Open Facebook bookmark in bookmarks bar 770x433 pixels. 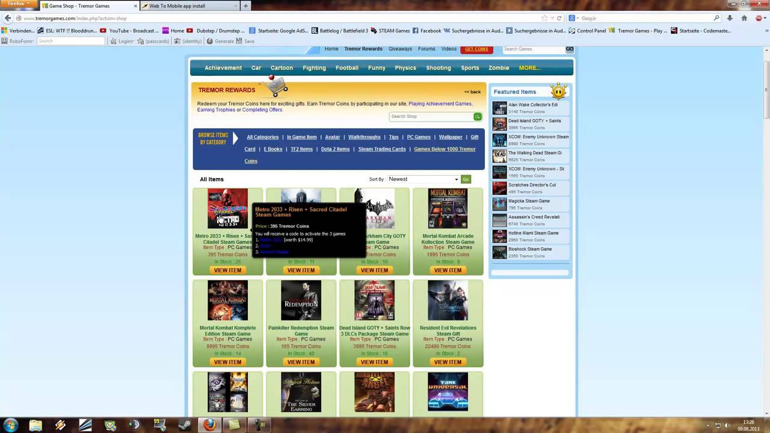[x=427, y=31]
